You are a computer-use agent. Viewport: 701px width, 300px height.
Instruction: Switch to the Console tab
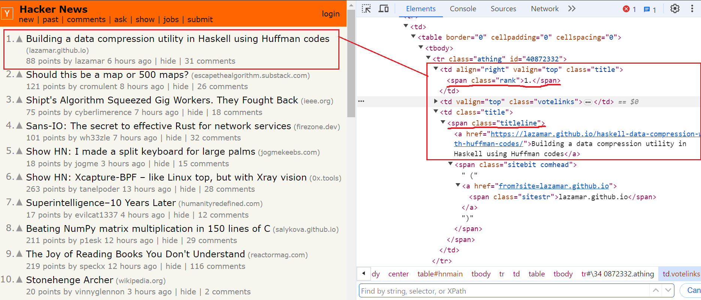click(x=463, y=9)
